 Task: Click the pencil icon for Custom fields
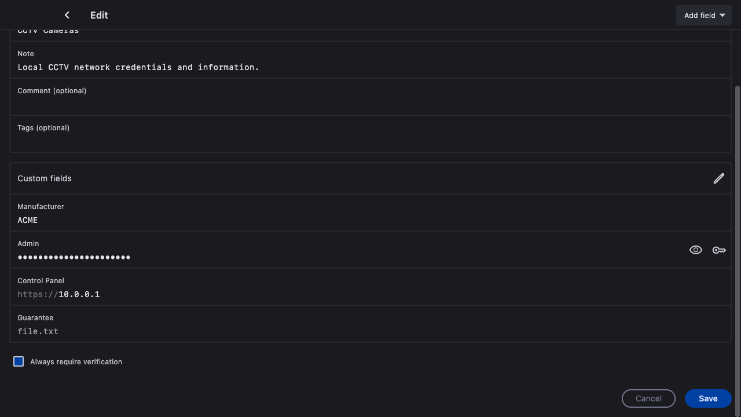(x=718, y=178)
